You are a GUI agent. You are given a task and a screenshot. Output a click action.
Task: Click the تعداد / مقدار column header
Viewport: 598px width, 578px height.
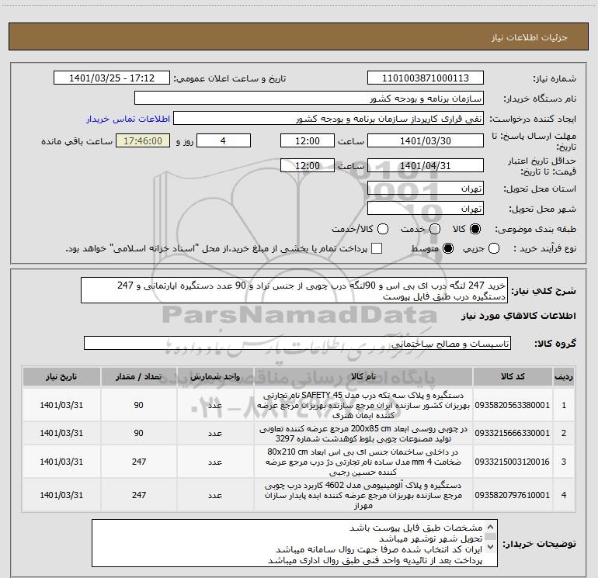coord(139,377)
